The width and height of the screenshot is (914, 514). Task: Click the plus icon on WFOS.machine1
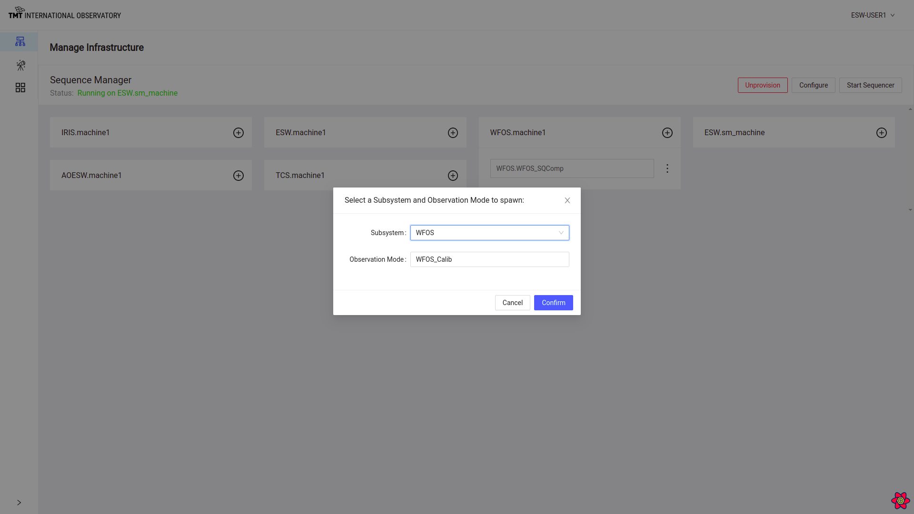667,132
